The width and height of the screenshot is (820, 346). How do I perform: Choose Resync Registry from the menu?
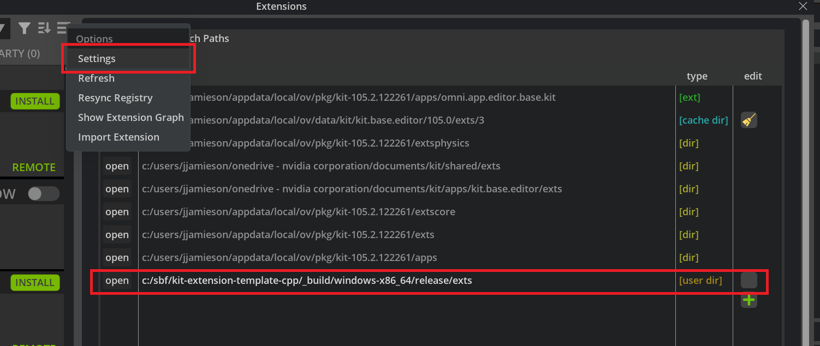115,98
